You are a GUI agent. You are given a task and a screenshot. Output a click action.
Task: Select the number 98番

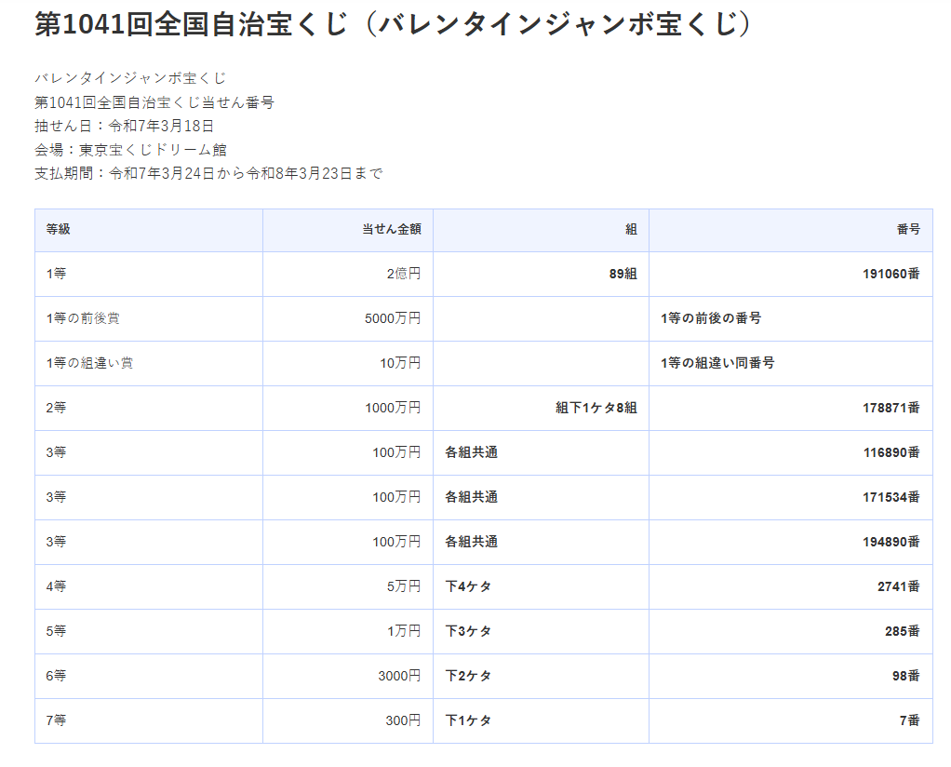pyautogui.click(x=906, y=676)
